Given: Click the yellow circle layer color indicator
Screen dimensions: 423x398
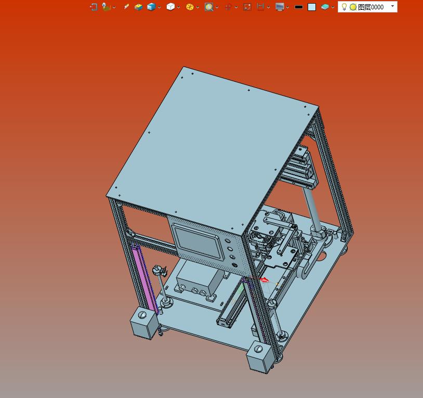Looking at the screenshot, I should pos(353,7).
